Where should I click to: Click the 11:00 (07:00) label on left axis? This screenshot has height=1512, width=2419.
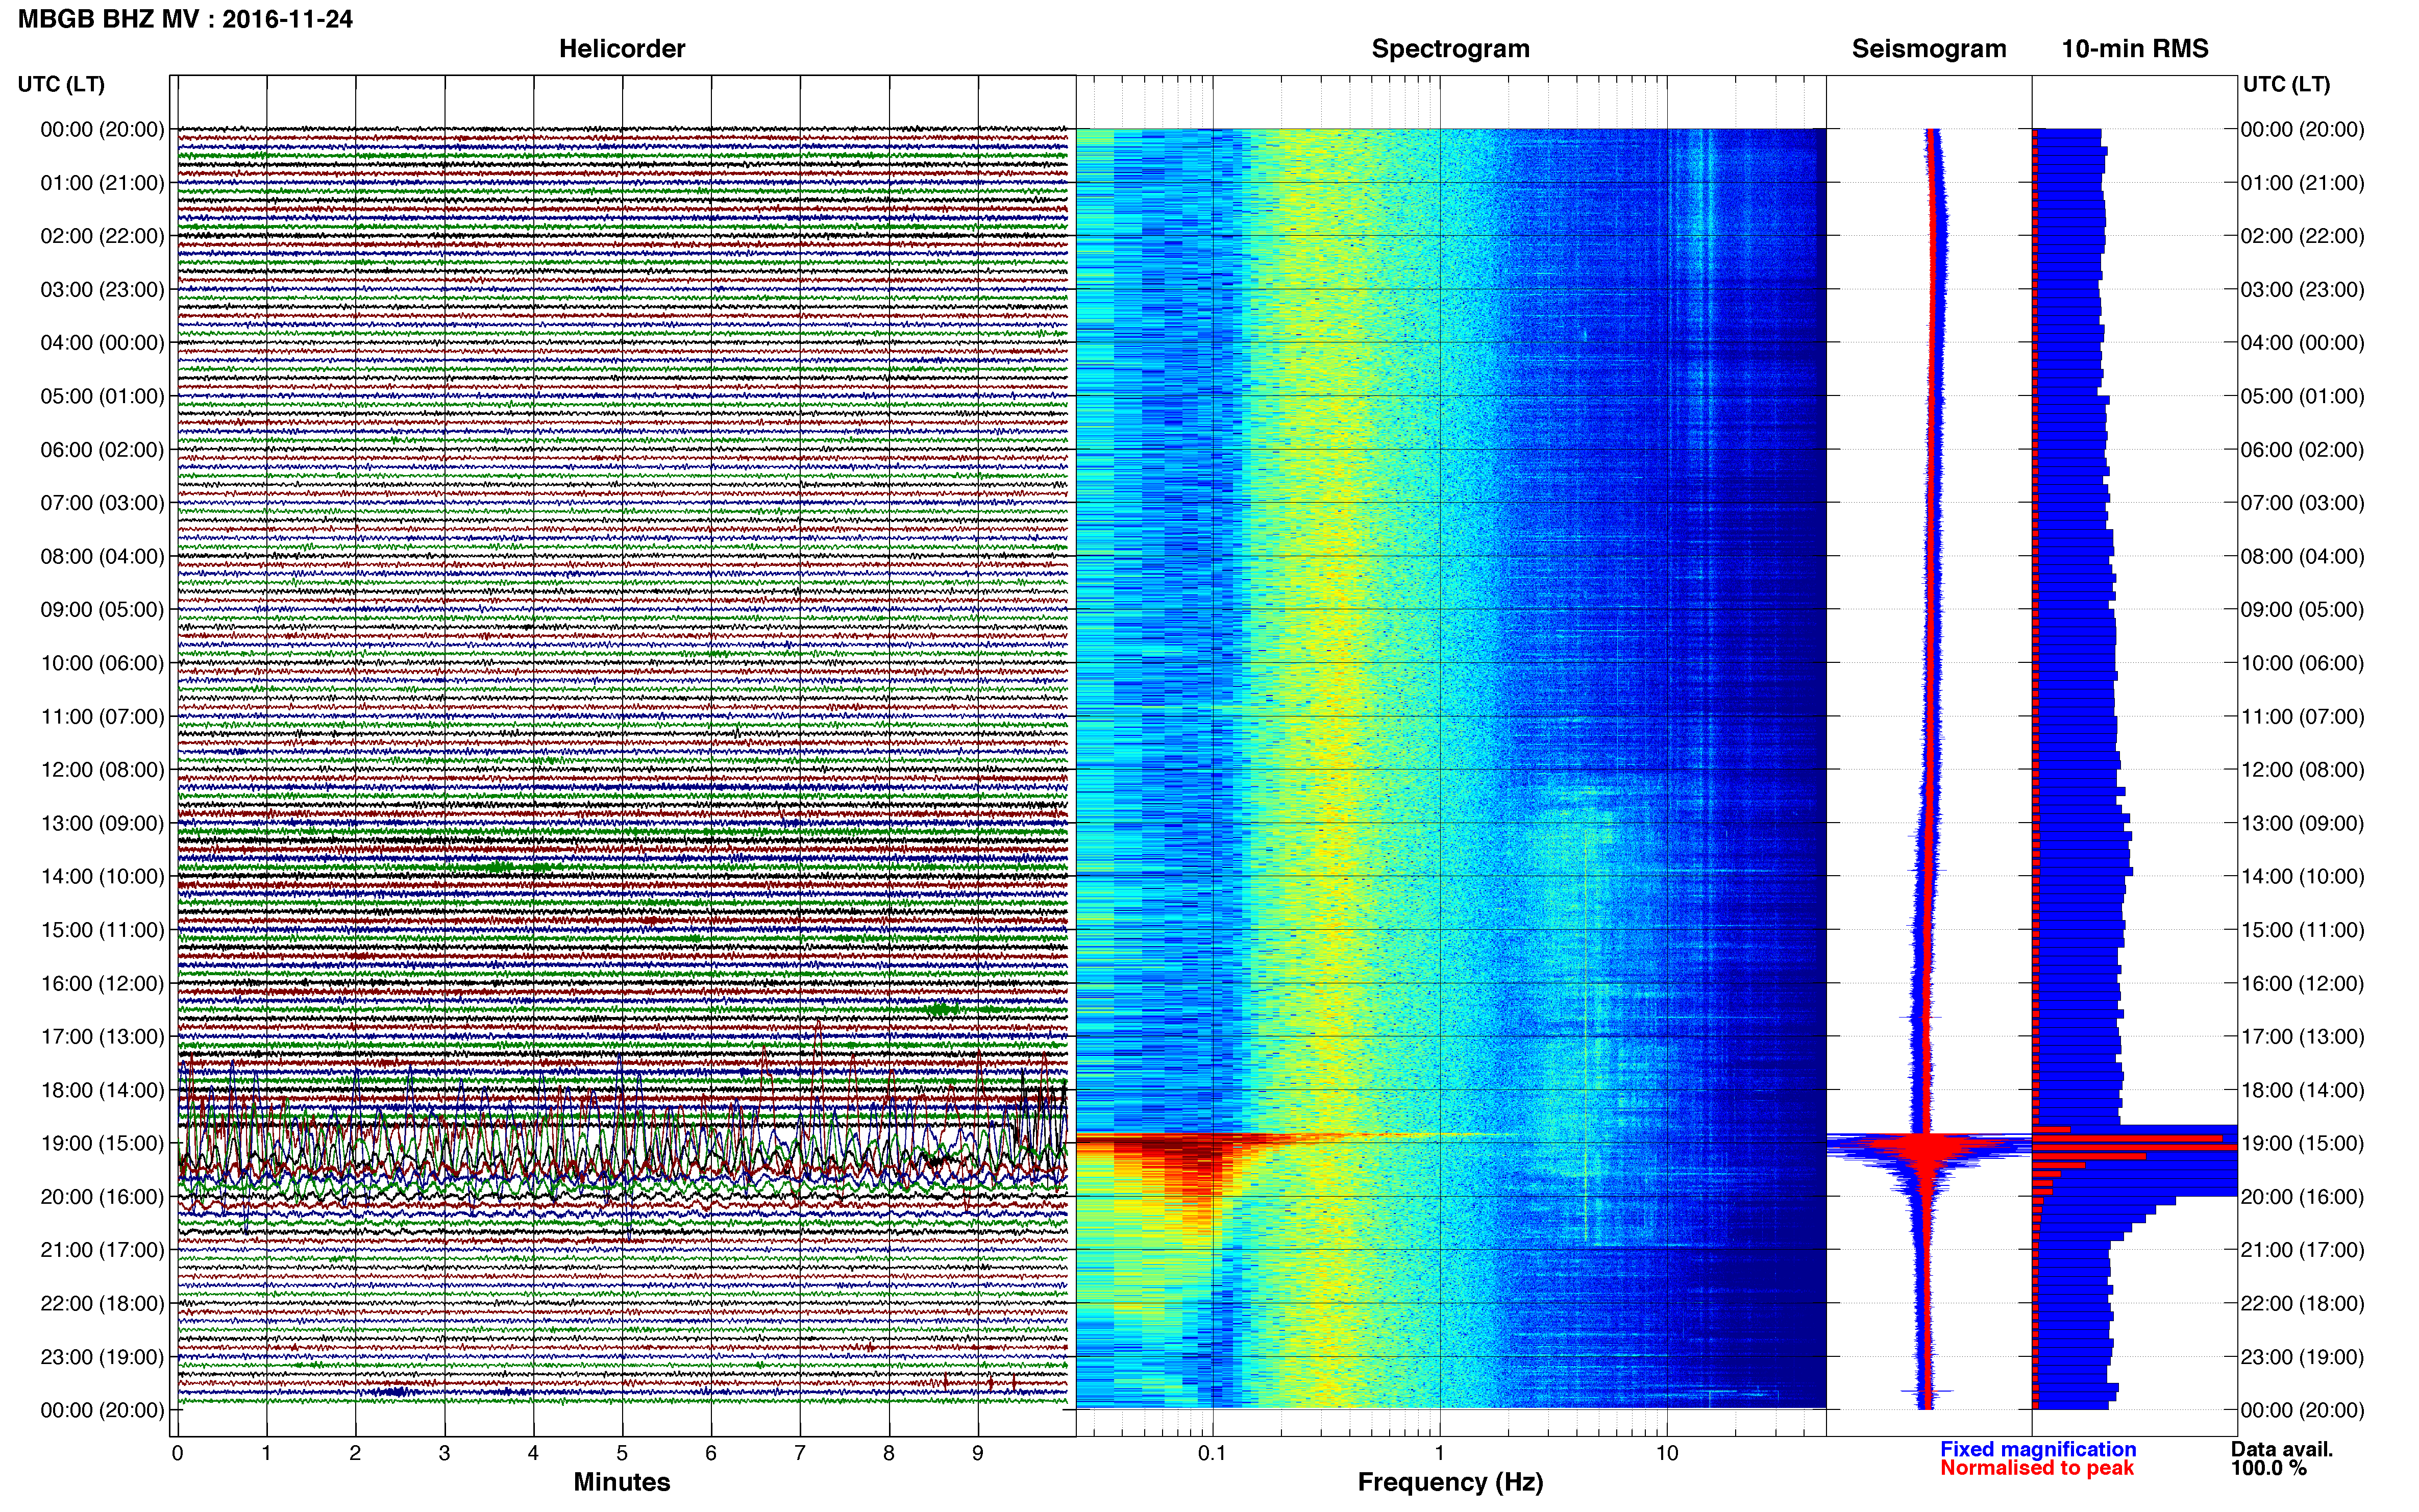102,717
